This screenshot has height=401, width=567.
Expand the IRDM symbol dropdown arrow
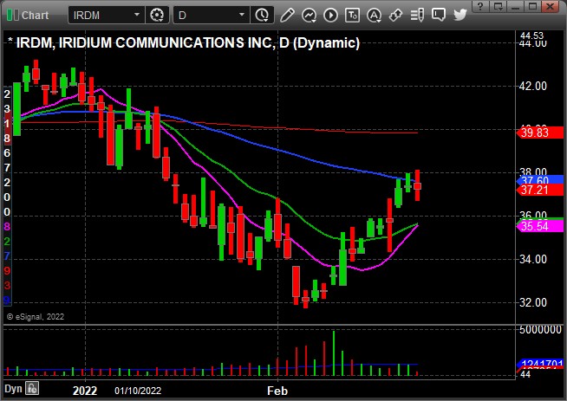pos(137,16)
